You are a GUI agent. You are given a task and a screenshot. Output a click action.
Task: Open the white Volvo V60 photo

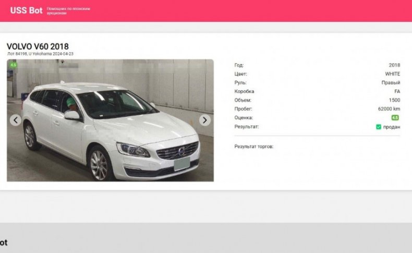tap(110, 121)
